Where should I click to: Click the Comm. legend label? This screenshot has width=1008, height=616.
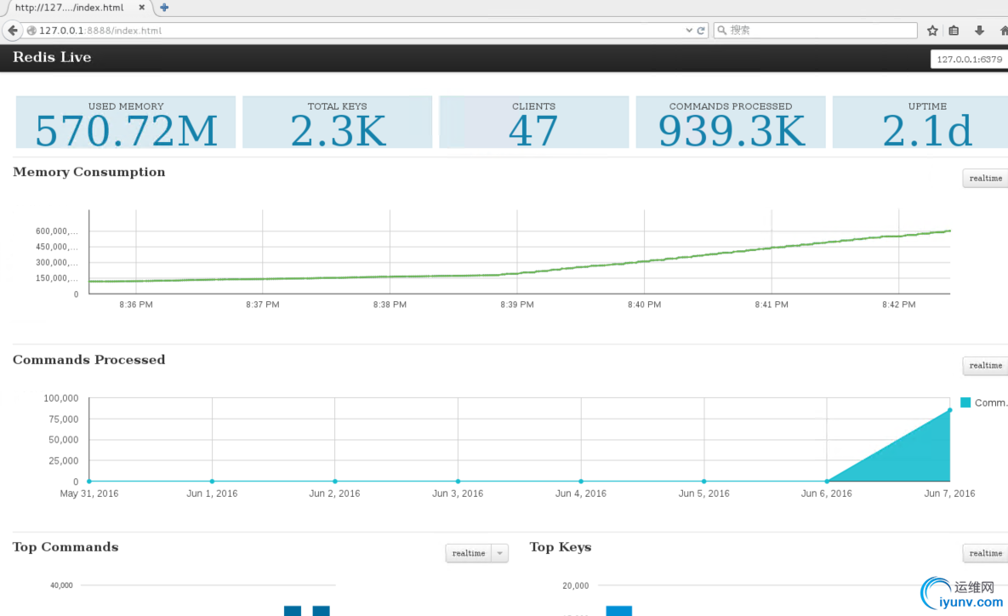tap(991, 402)
